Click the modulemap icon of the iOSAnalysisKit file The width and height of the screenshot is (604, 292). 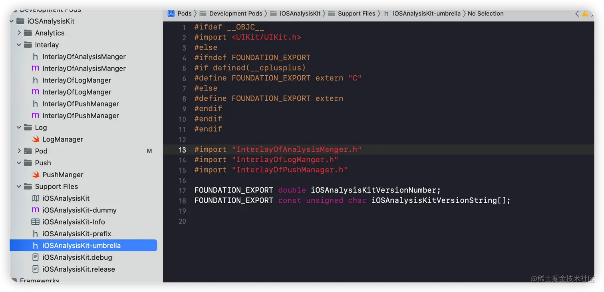coord(36,198)
